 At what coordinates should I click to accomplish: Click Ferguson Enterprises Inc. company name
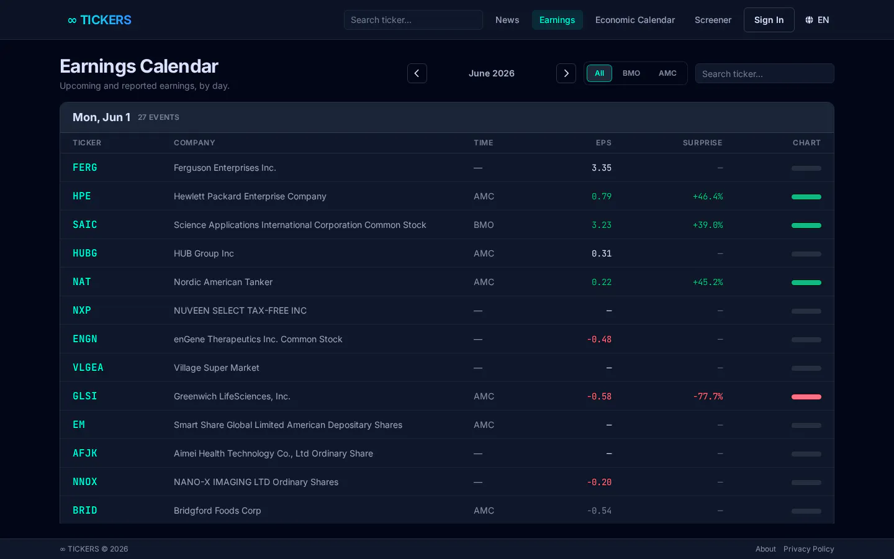click(225, 168)
